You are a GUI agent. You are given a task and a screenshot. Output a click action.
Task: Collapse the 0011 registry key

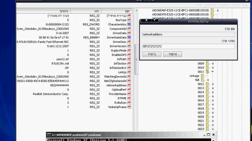pos(213,72)
